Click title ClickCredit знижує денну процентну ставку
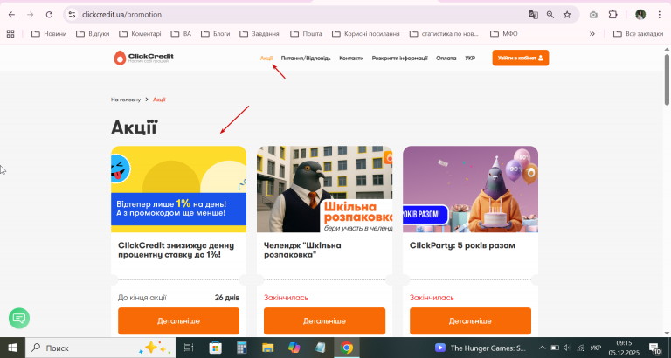The width and height of the screenshot is (671, 358). point(176,251)
